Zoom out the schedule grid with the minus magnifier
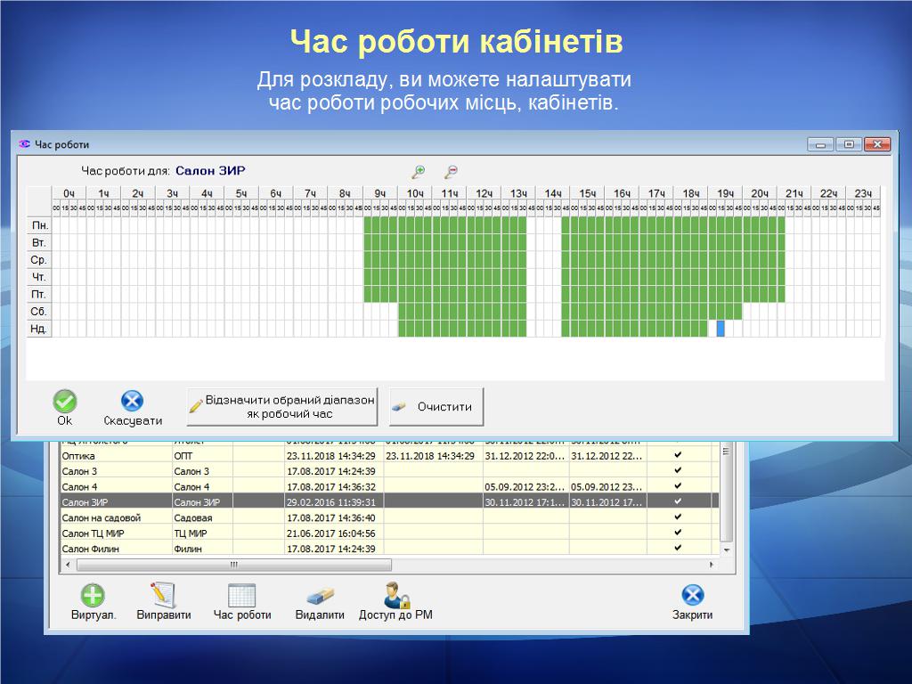Image resolution: width=912 pixels, height=684 pixels. pyautogui.click(x=452, y=171)
